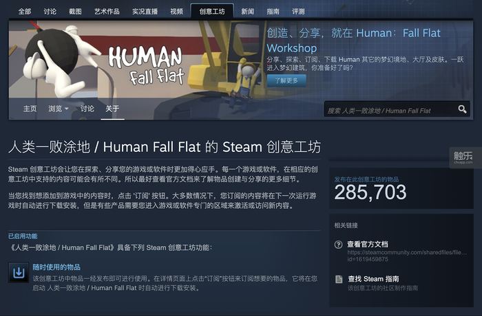Click the search magnifier icon
482x316 pixels.
click(462, 109)
